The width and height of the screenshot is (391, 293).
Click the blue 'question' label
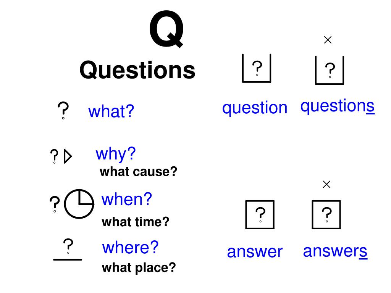(255, 108)
